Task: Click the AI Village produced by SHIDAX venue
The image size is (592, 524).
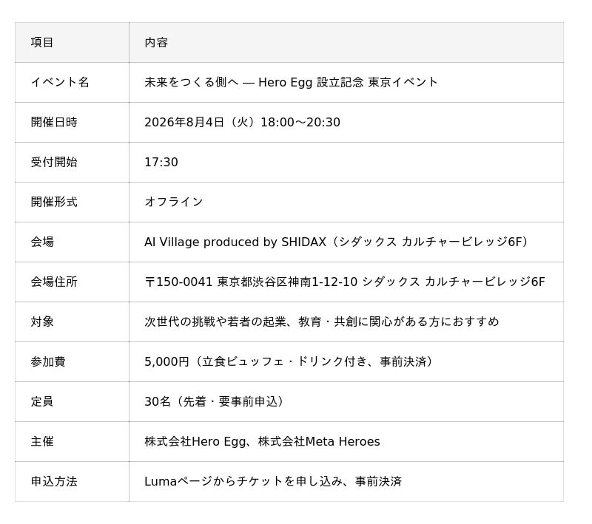Action: [337, 242]
